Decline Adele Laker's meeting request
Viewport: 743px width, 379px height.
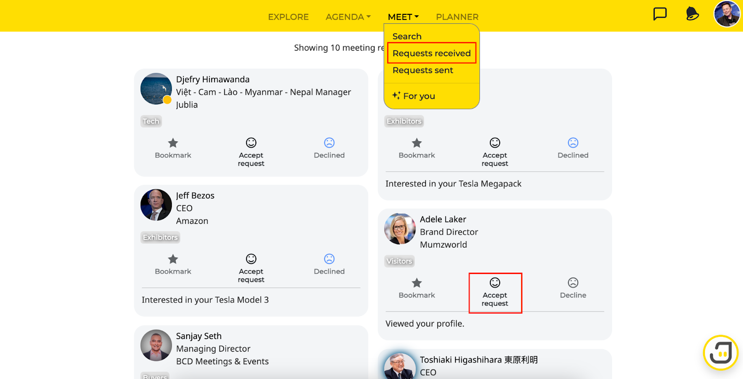point(573,288)
